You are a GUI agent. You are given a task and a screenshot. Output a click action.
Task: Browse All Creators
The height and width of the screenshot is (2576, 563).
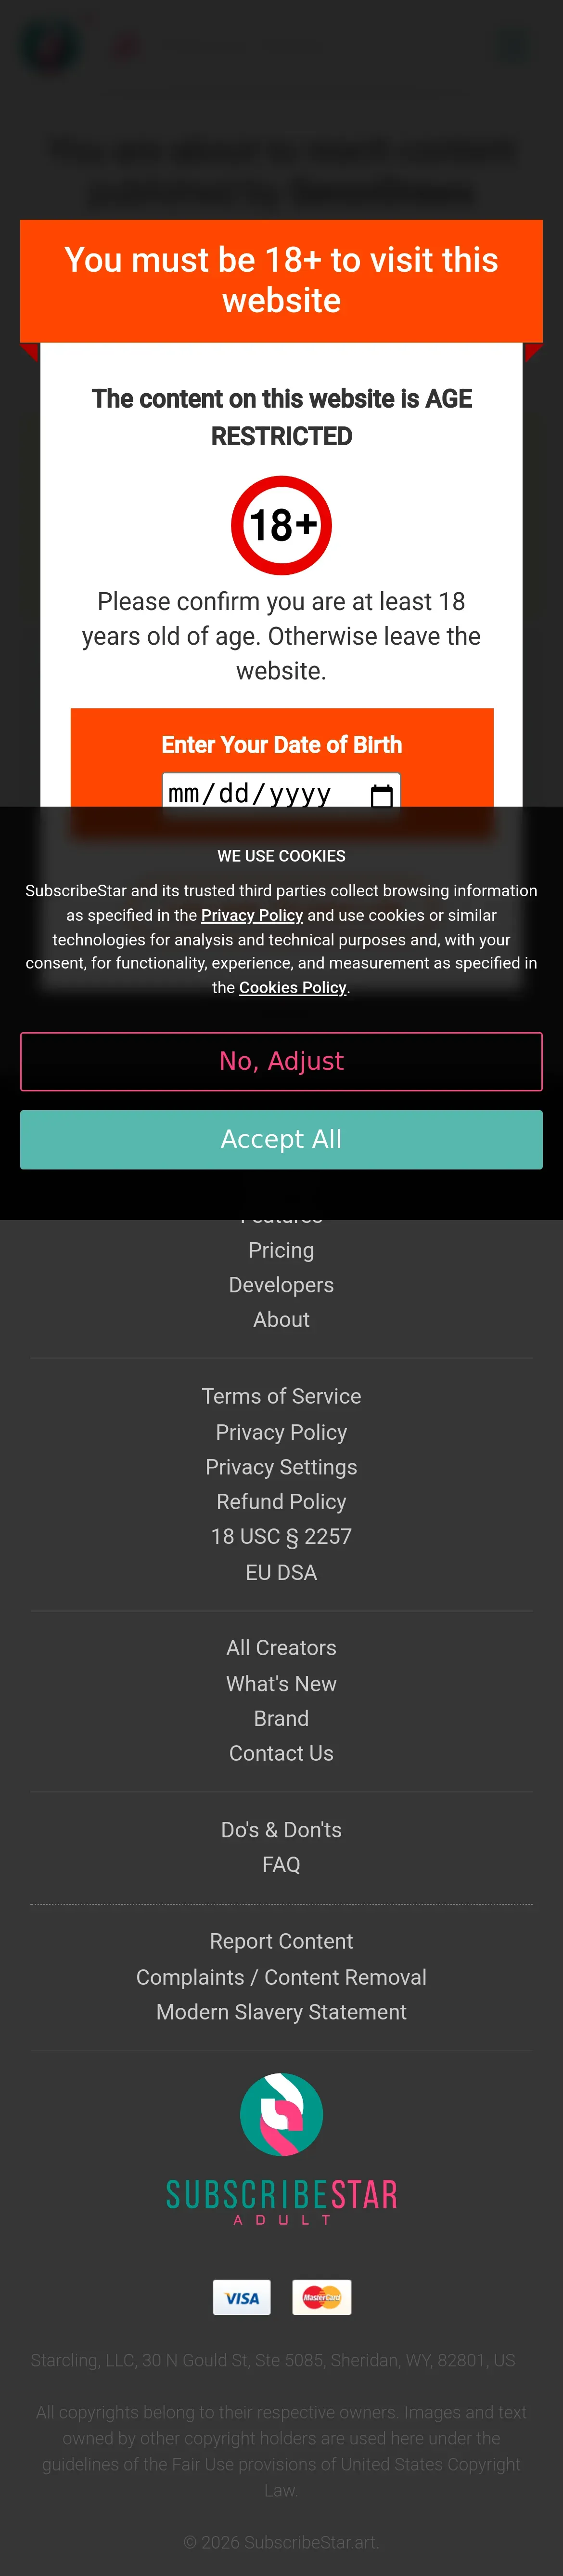[x=281, y=1648]
